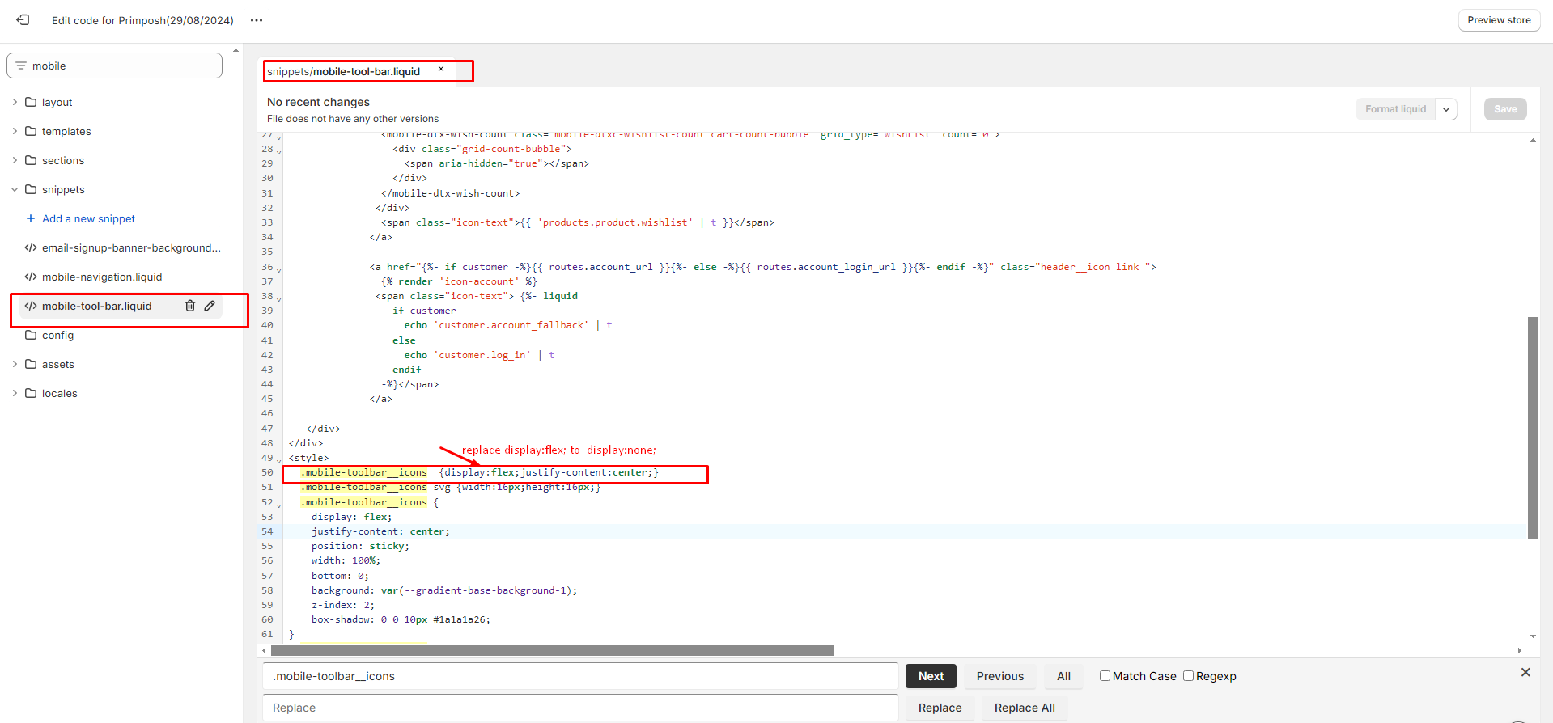Viewport: 1553px width, 723px height.
Task: Click the templates folder icon
Action: tap(31, 131)
